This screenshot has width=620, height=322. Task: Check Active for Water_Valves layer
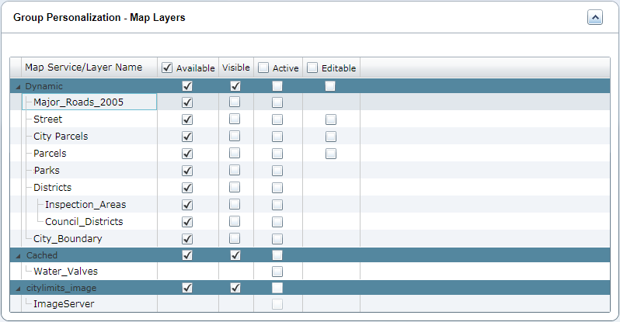[x=277, y=272]
